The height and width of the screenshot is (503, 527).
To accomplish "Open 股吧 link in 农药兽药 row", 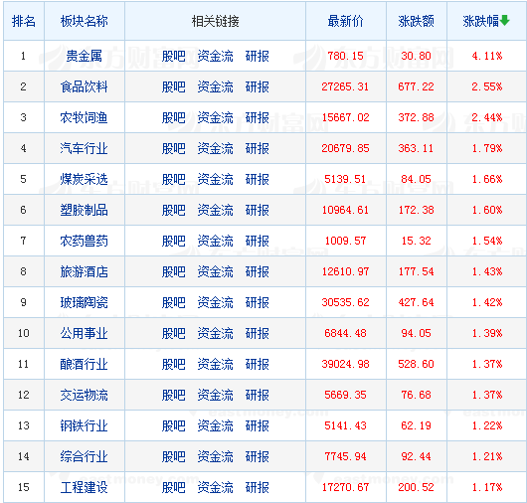I will point(173,241).
